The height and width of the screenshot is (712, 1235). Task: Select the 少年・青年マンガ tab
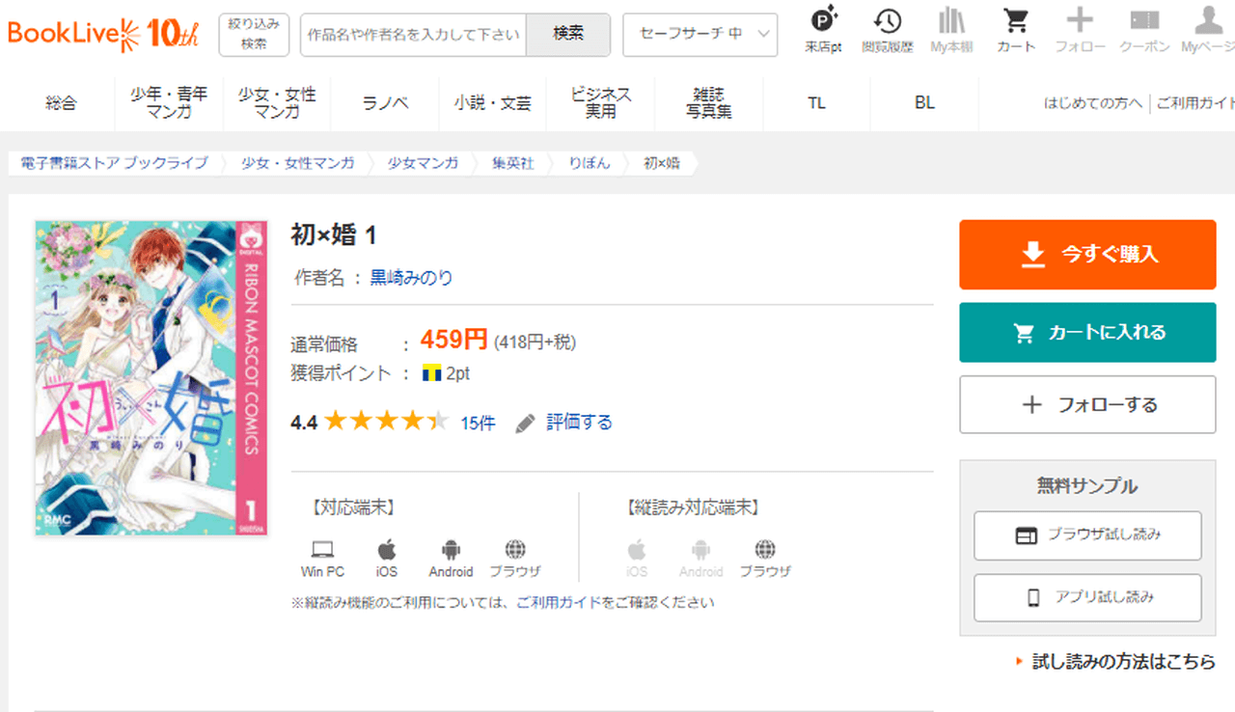click(x=169, y=102)
